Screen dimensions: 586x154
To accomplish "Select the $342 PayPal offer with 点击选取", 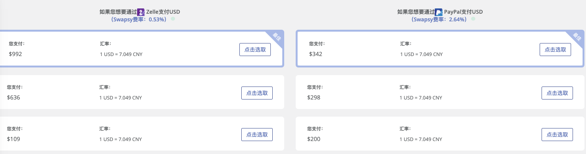I will (x=555, y=50).
